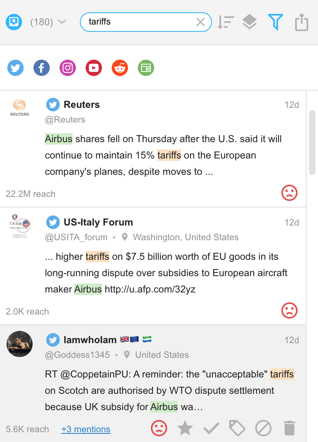Delete the Iamwholam mention with trash icon
The height and width of the screenshot is (442, 318).
[x=289, y=428]
